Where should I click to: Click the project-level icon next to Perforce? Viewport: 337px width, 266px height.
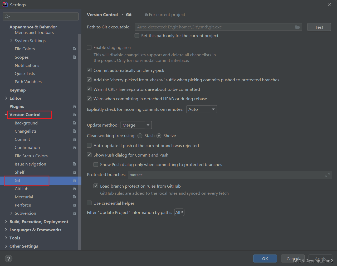coord(74,205)
